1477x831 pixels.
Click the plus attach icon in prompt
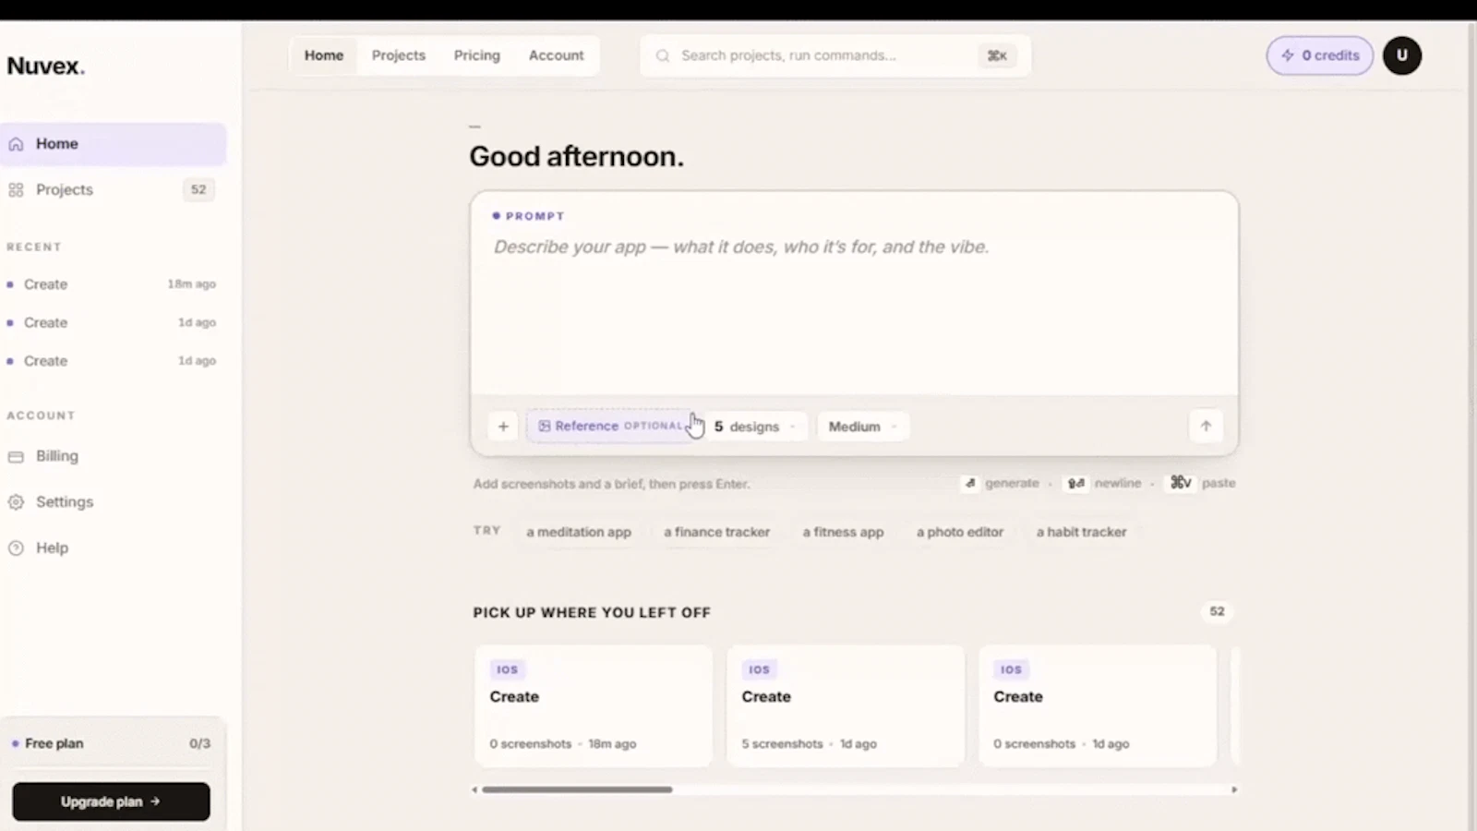click(503, 426)
